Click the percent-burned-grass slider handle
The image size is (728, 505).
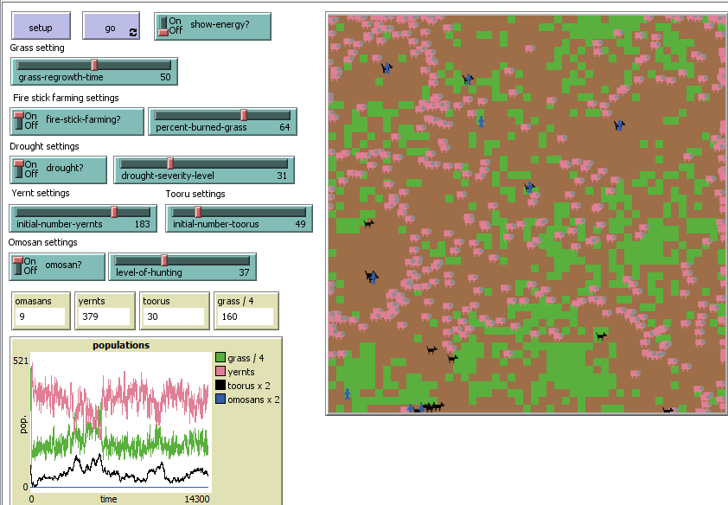click(244, 115)
